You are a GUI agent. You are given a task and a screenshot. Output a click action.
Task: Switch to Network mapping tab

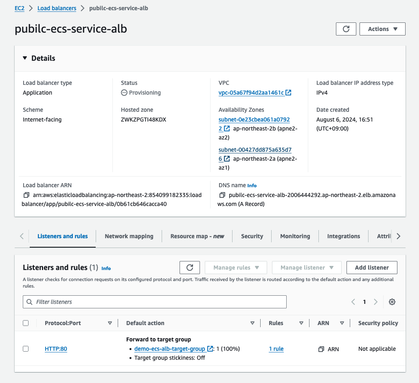(129, 236)
